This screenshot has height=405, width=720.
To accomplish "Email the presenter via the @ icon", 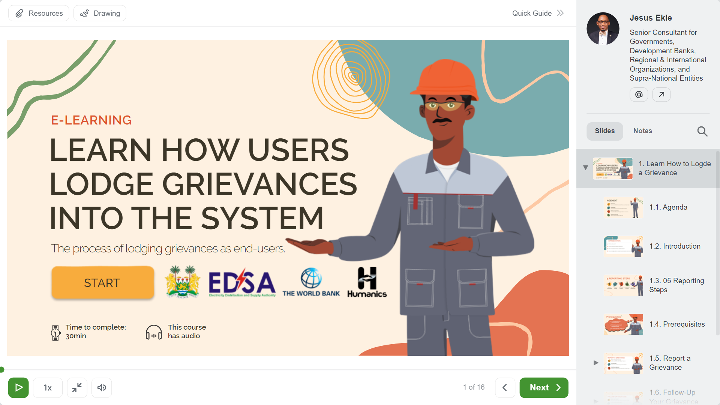I will coord(639,94).
